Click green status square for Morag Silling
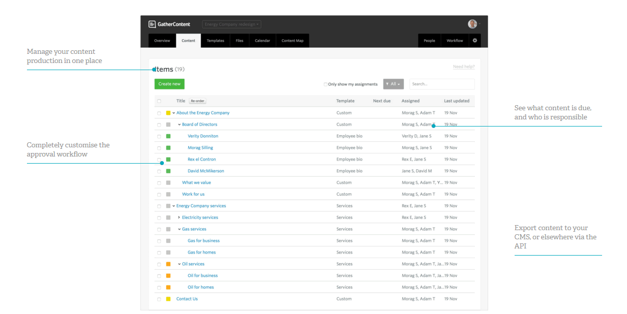Screen dimensions: 627x314 pyautogui.click(x=168, y=148)
